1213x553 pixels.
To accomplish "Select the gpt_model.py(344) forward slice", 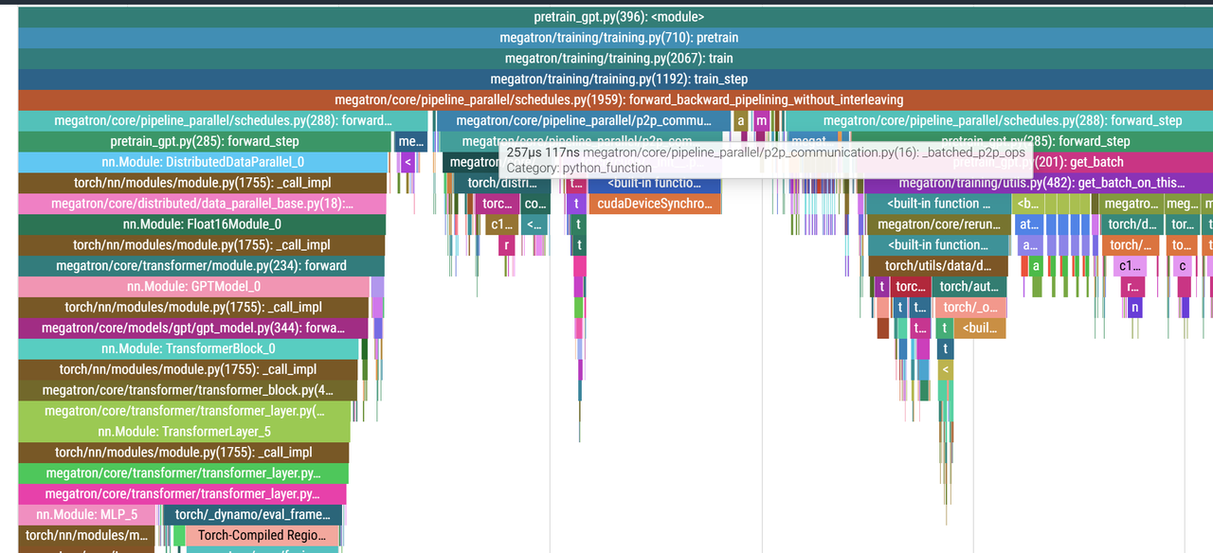I will (x=193, y=329).
